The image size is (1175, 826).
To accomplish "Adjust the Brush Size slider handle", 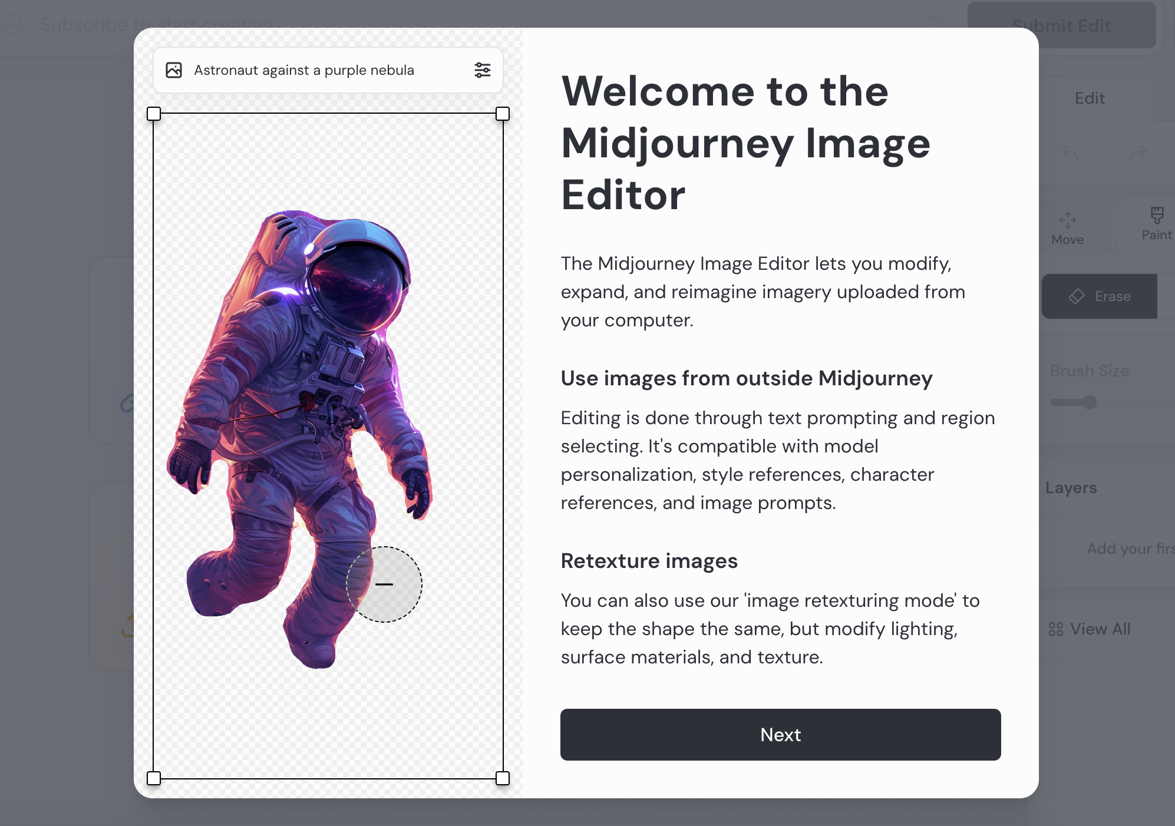I will (1090, 403).
